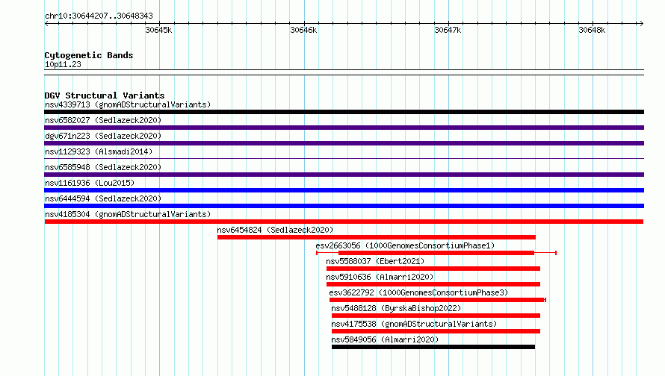The image size is (665, 376).
Task: Click the chr10:30644207..30648343 region label
Action: pos(99,16)
